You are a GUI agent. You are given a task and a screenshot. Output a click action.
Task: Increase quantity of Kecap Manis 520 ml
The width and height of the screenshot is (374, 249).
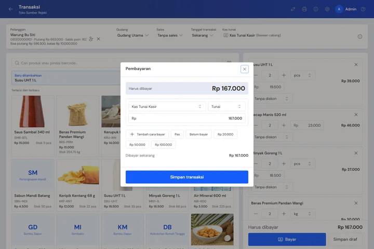point(284,125)
